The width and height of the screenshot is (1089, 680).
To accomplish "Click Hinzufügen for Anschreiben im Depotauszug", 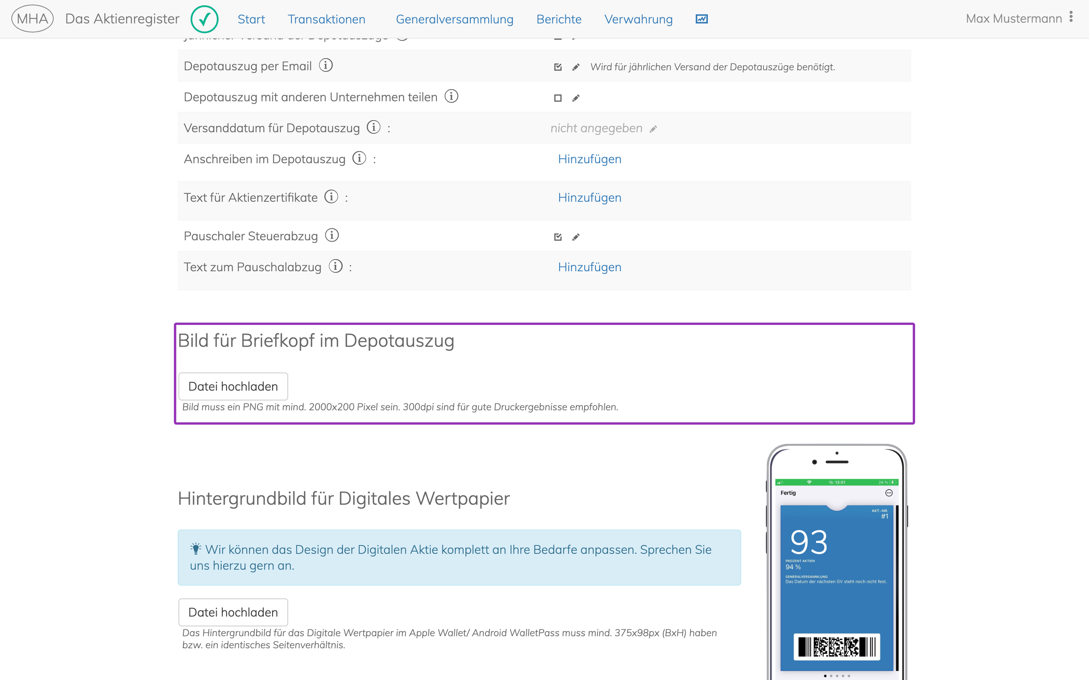I will [x=589, y=159].
